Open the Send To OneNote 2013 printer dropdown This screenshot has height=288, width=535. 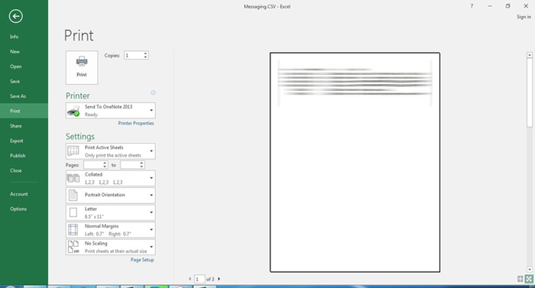111,111
